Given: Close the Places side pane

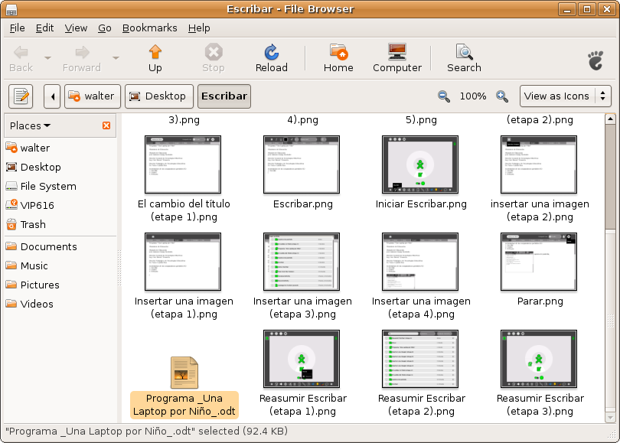Looking at the screenshot, I should (106, 125).
